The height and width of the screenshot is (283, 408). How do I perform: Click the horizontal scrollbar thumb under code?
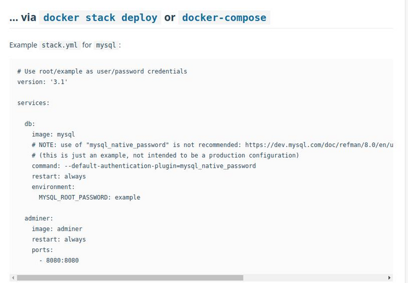tap(129, 277)
